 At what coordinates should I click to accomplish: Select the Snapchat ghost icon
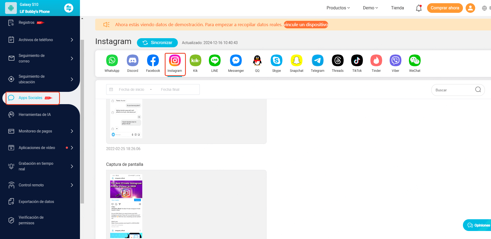(x=297, y=61)
